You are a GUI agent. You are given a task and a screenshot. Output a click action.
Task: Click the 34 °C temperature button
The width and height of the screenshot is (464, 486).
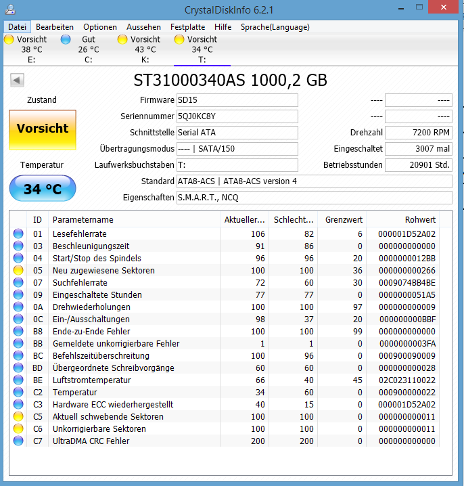point(43,188)
